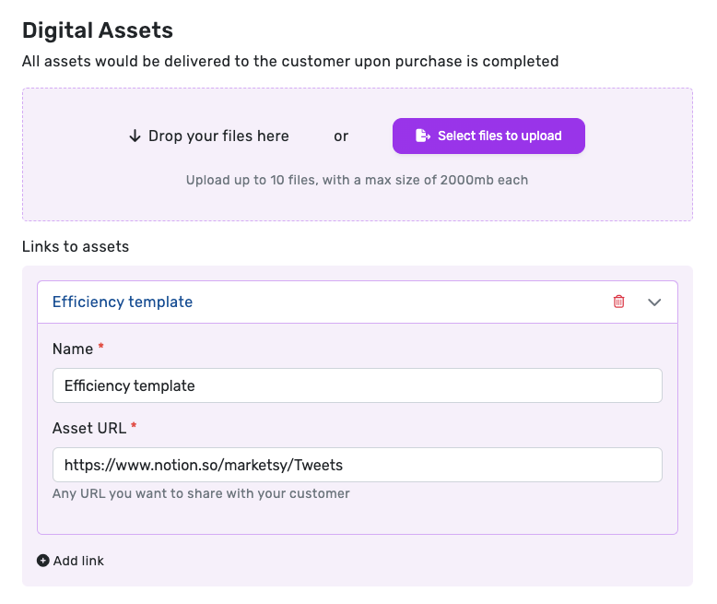Click the upload limit hint text

click(x=358, y=180)
